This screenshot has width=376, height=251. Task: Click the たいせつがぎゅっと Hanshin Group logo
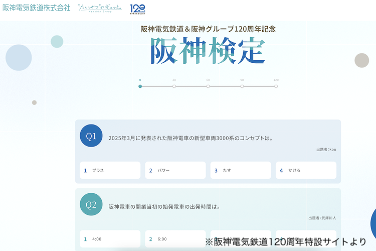[x=99, y=8]
